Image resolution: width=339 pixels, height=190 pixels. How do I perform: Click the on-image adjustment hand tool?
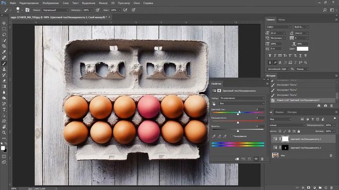(x=214, y=103)
